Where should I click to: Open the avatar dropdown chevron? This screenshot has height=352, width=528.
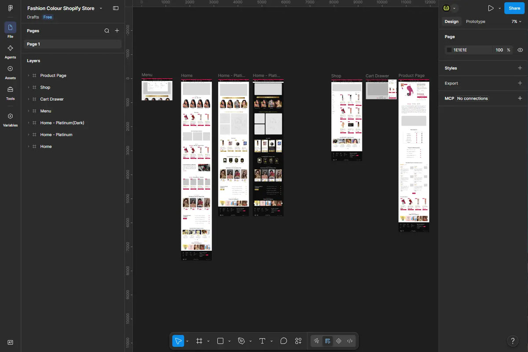click(455, 8)
